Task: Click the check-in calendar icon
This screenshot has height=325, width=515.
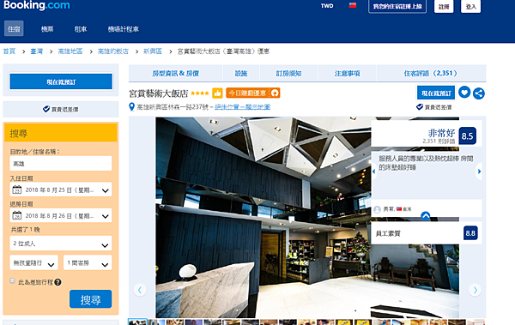Action: (17, 190)
